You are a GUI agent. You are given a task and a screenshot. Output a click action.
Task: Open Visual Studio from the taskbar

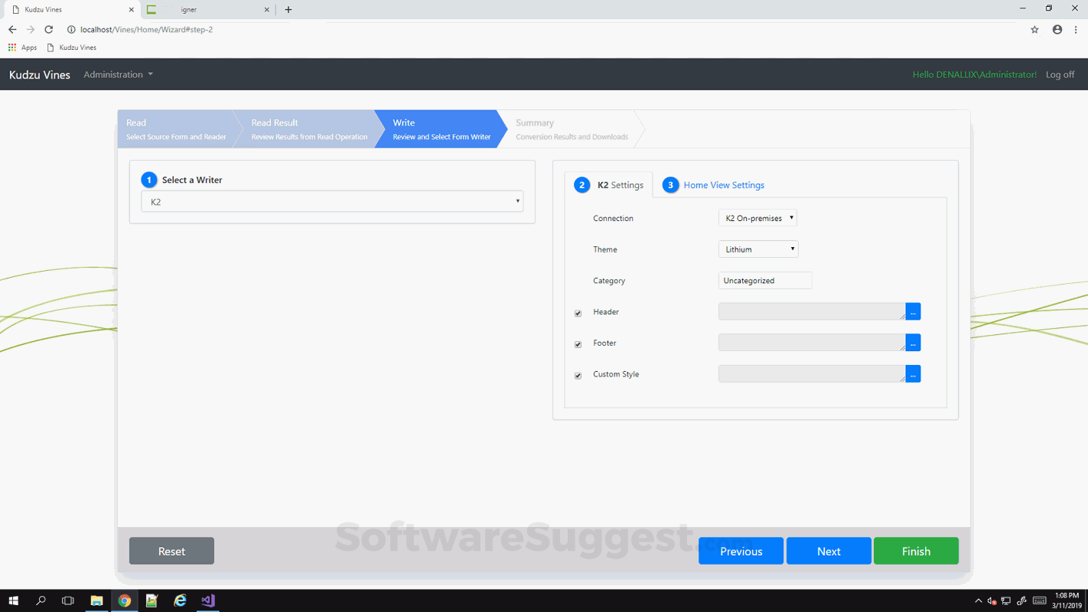click(207, 601)
